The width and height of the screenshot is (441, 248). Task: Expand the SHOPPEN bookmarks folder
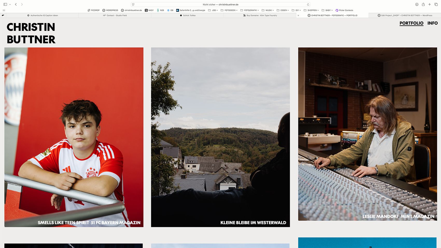point(311,10)
